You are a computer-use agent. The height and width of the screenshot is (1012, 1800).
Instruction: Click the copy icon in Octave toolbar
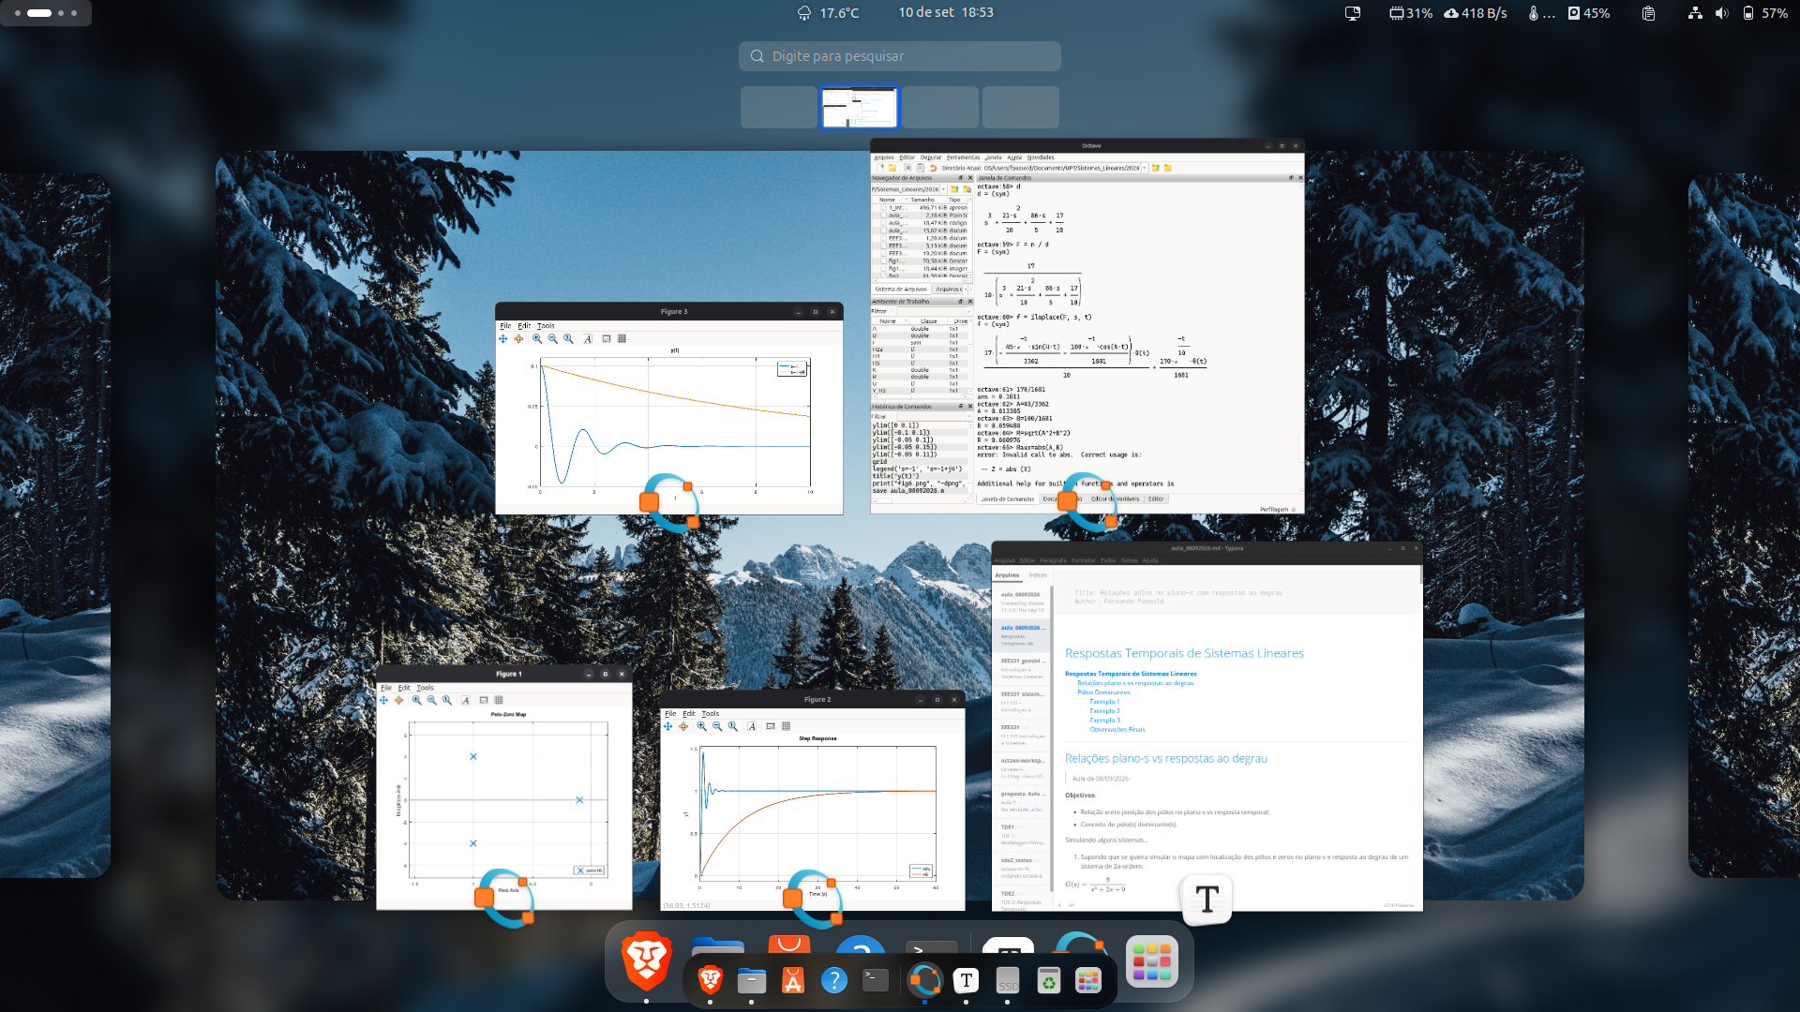[x=909, y=169]
